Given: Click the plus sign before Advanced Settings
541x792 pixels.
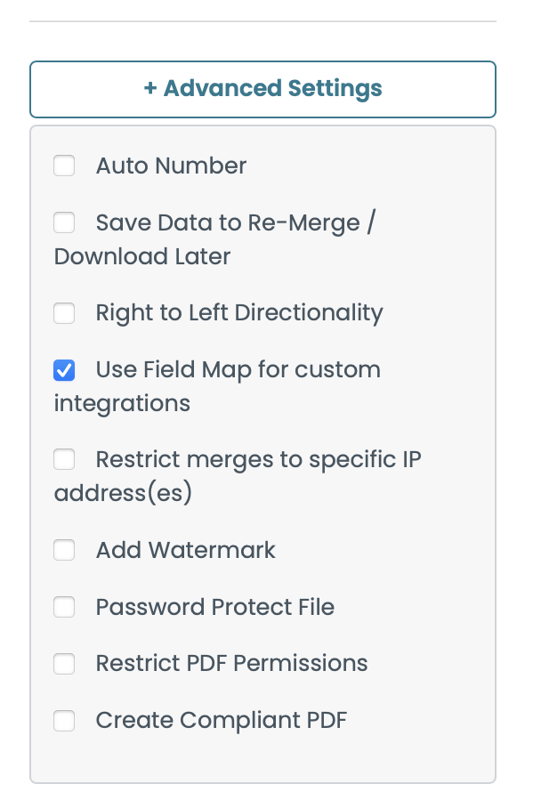Looking at the screenshot, I should (x=150, y=89).
